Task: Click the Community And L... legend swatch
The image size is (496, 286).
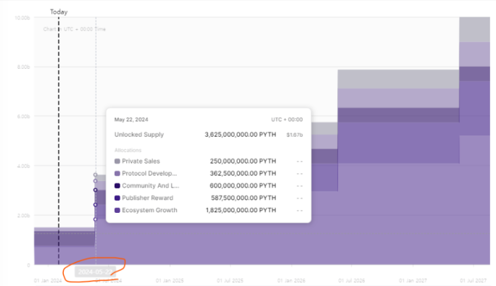Action: coord(117,186)
